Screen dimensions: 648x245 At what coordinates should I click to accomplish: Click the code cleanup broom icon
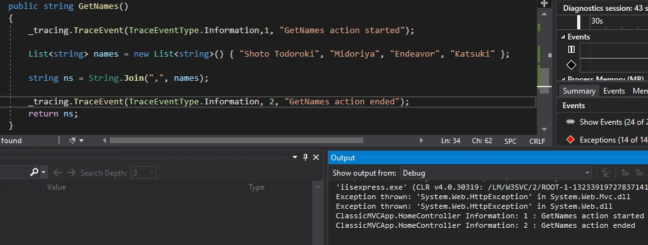72,141
